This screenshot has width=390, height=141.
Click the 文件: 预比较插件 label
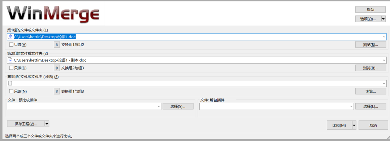[x=23, y=100]
